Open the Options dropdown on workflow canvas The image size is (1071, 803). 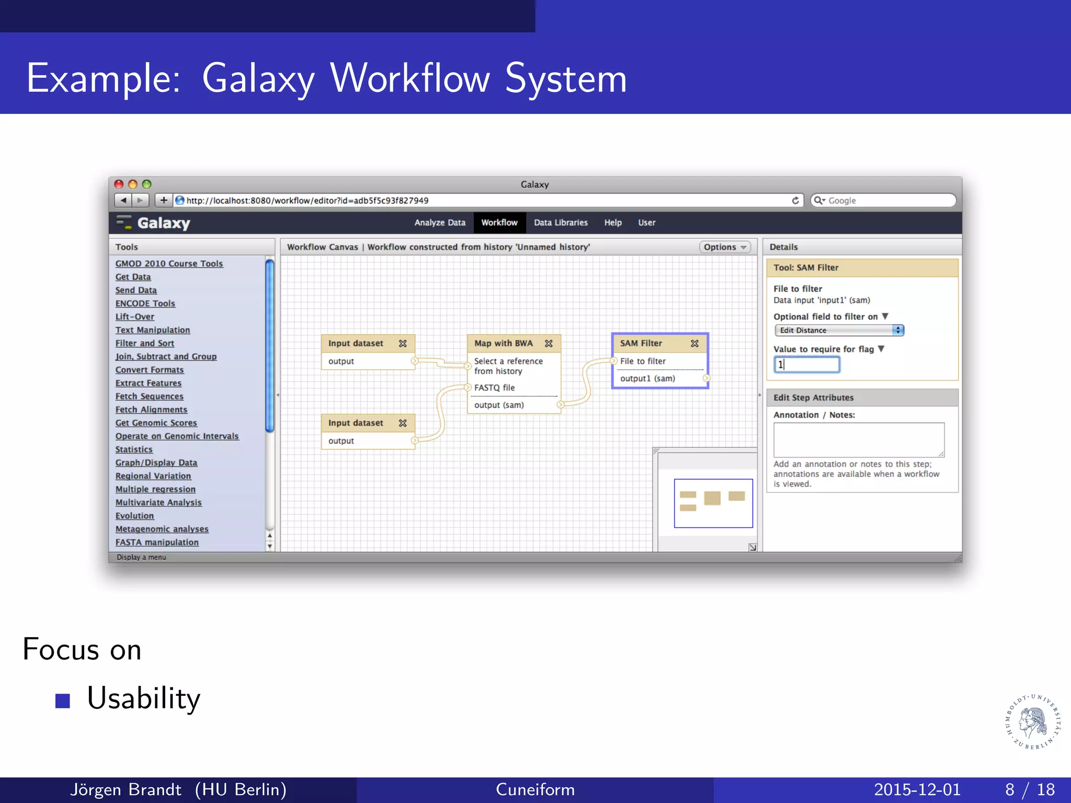tap(725, 247)
